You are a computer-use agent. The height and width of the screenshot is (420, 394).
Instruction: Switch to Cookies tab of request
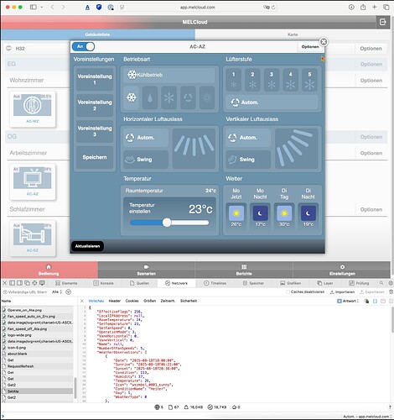tap(132, 301)
